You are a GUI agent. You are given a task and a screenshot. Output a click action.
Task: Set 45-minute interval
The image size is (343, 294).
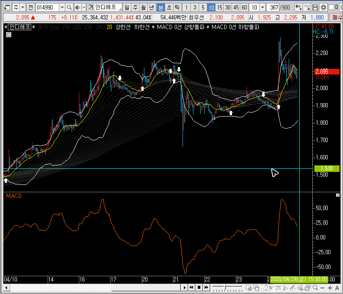coord(236,8)
